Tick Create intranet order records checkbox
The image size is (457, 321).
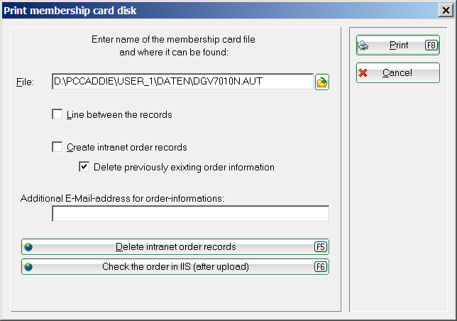tap(57, 147)
